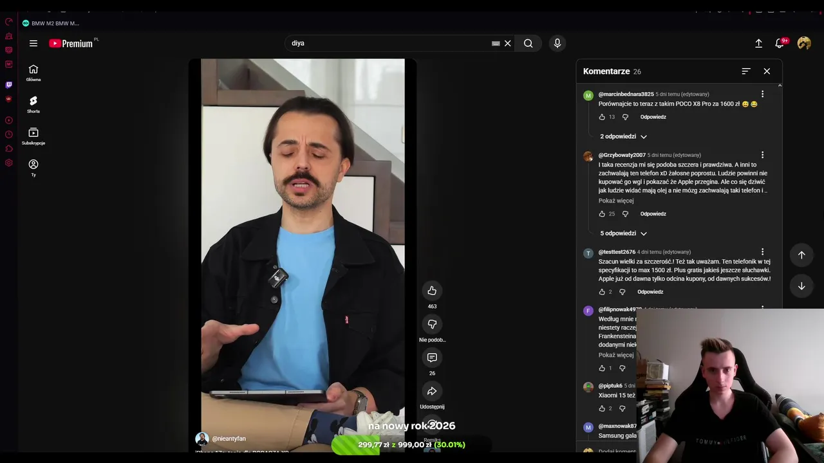The image size is (824, 463).
Task: Dislike the @pipiuk6 comment
Action: [622, 408]
